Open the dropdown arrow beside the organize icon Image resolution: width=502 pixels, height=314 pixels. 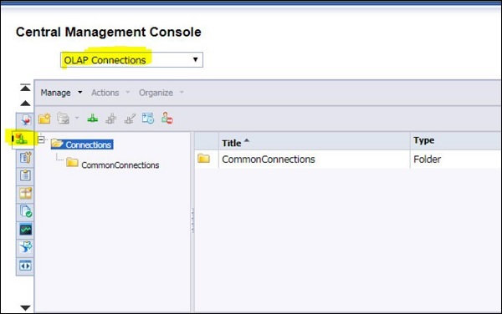[x=77, y=119]
